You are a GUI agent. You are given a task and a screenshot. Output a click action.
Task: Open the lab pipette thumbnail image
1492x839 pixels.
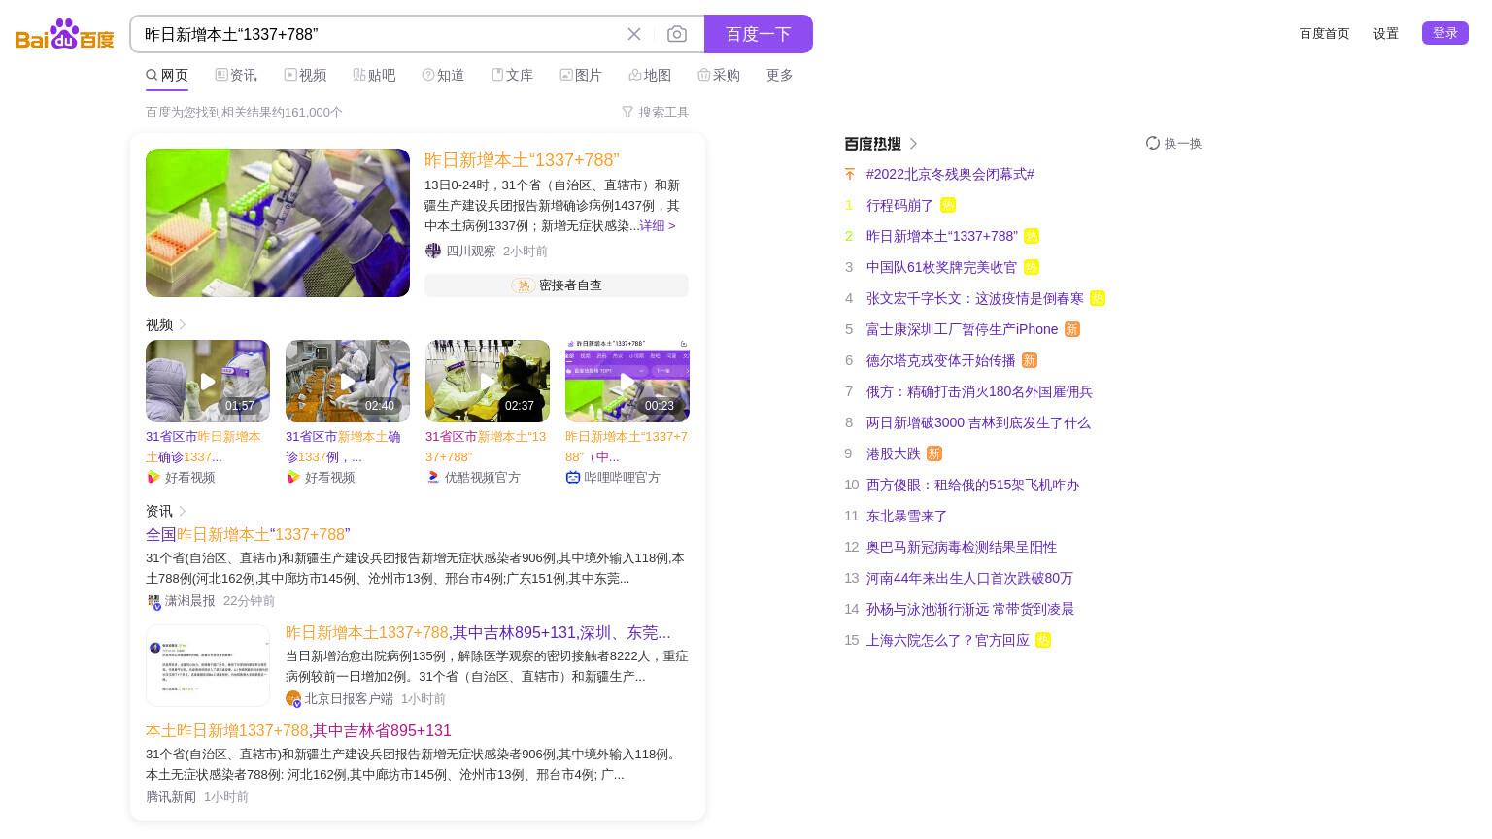(278, 222)
